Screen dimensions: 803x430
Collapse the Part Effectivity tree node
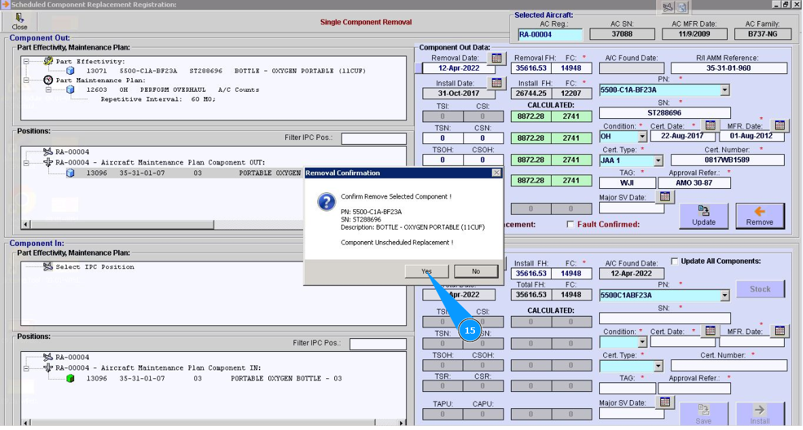(x=26, y=61)
